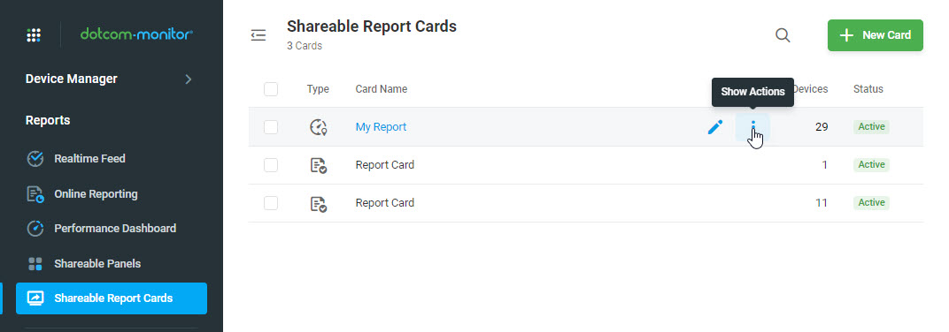Check the last Report Card row checkbox

click(x=271, y=203)
